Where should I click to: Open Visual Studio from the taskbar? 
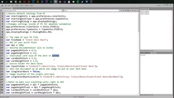tap(64, 2)
